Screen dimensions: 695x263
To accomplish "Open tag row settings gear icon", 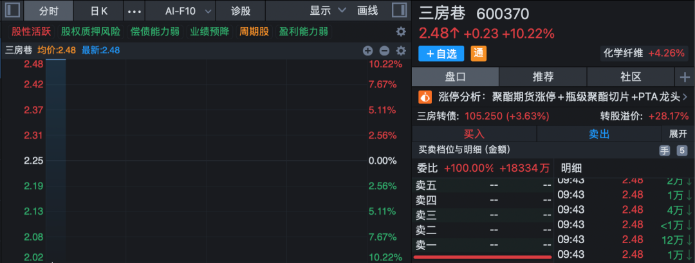I will click(x=401, y=32).
